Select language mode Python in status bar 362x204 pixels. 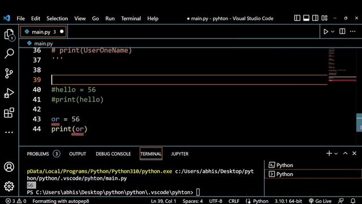(x=260, y=201)
